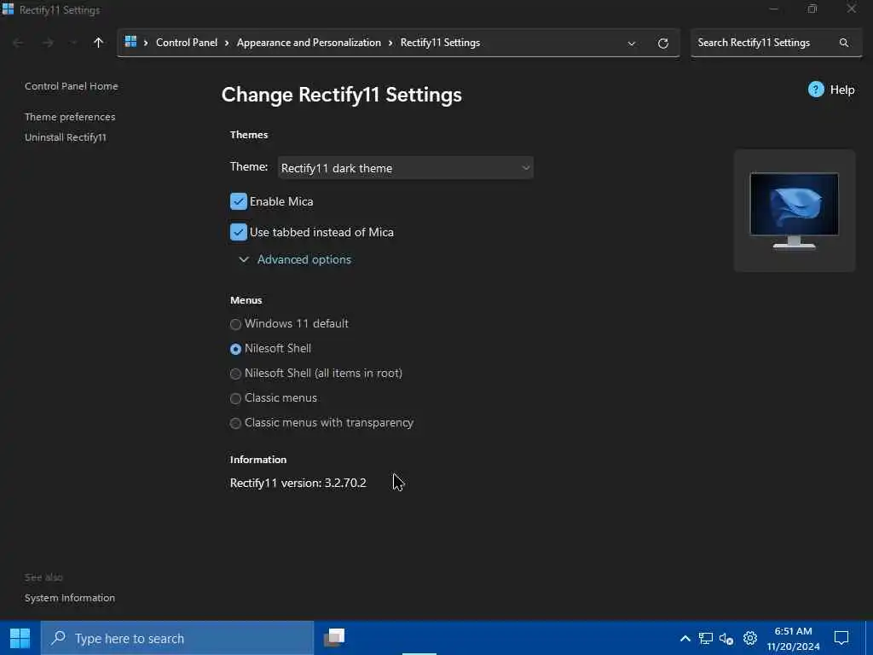Click the Rectify11 version 3.2.70.2 text
Screen dimensions: 873x655
point(298,483)
